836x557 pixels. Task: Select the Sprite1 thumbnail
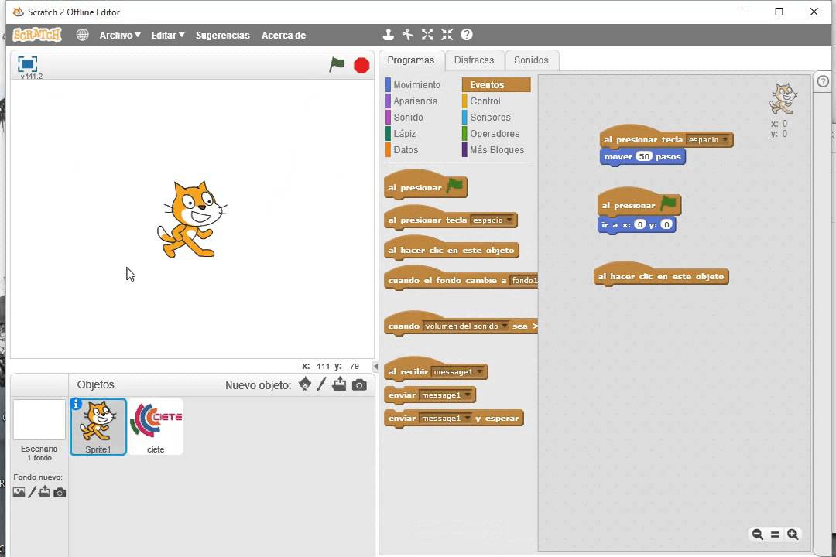pyautogui.click(x=98, y=427)
